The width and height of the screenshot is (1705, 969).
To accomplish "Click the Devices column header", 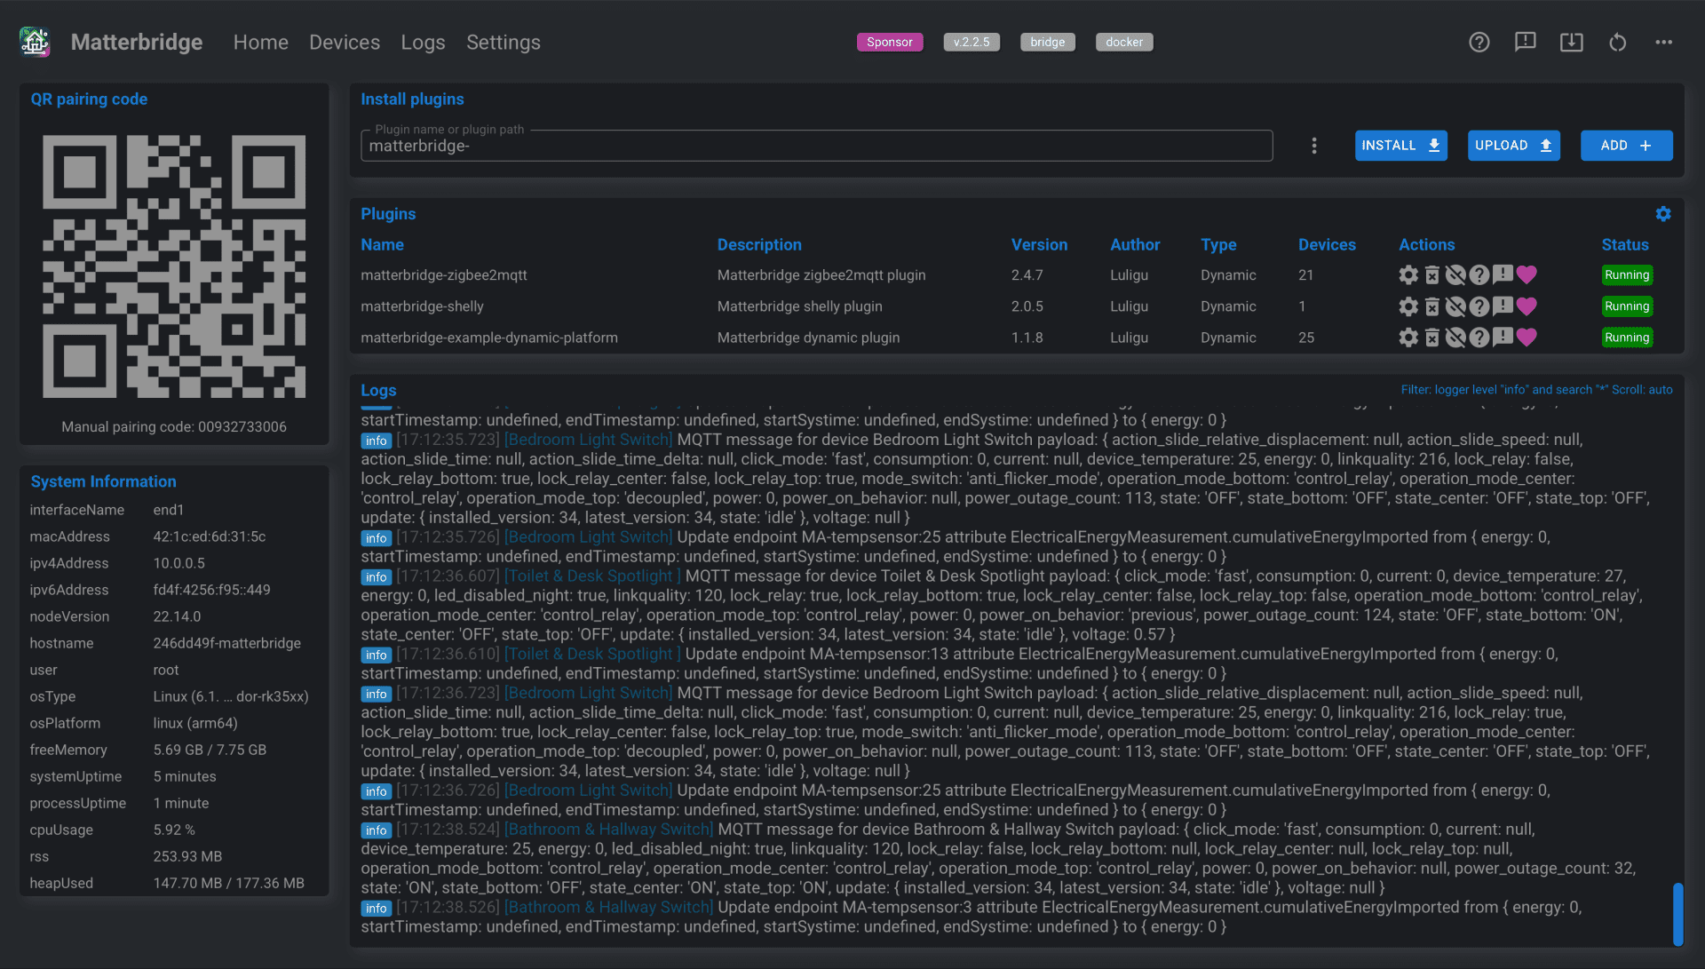I will coord(1327,245).
